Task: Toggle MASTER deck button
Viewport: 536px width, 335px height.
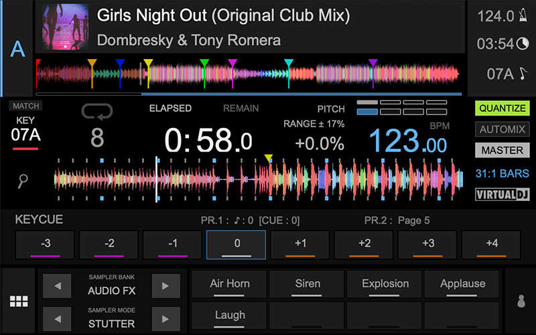Action: tap(502, 150)
